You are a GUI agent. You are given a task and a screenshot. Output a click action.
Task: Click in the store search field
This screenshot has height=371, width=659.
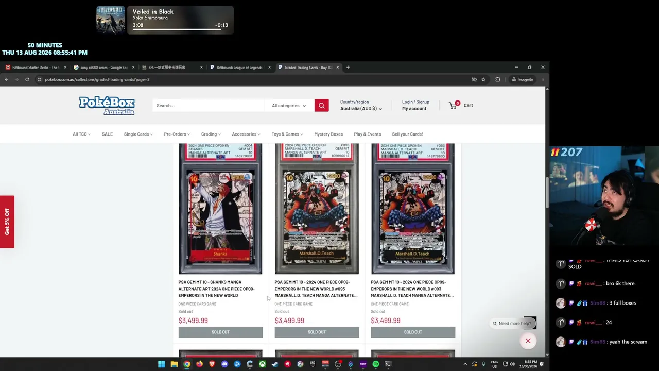(x=209, y=105)
